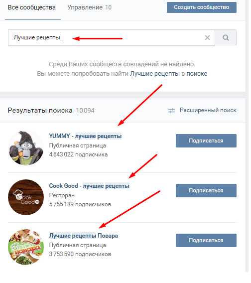Image resolution: width=251 pixels, height=283 pixels.
Task: Switch to Управление tab
Action: pyautogui.click(x=85, y=7)
